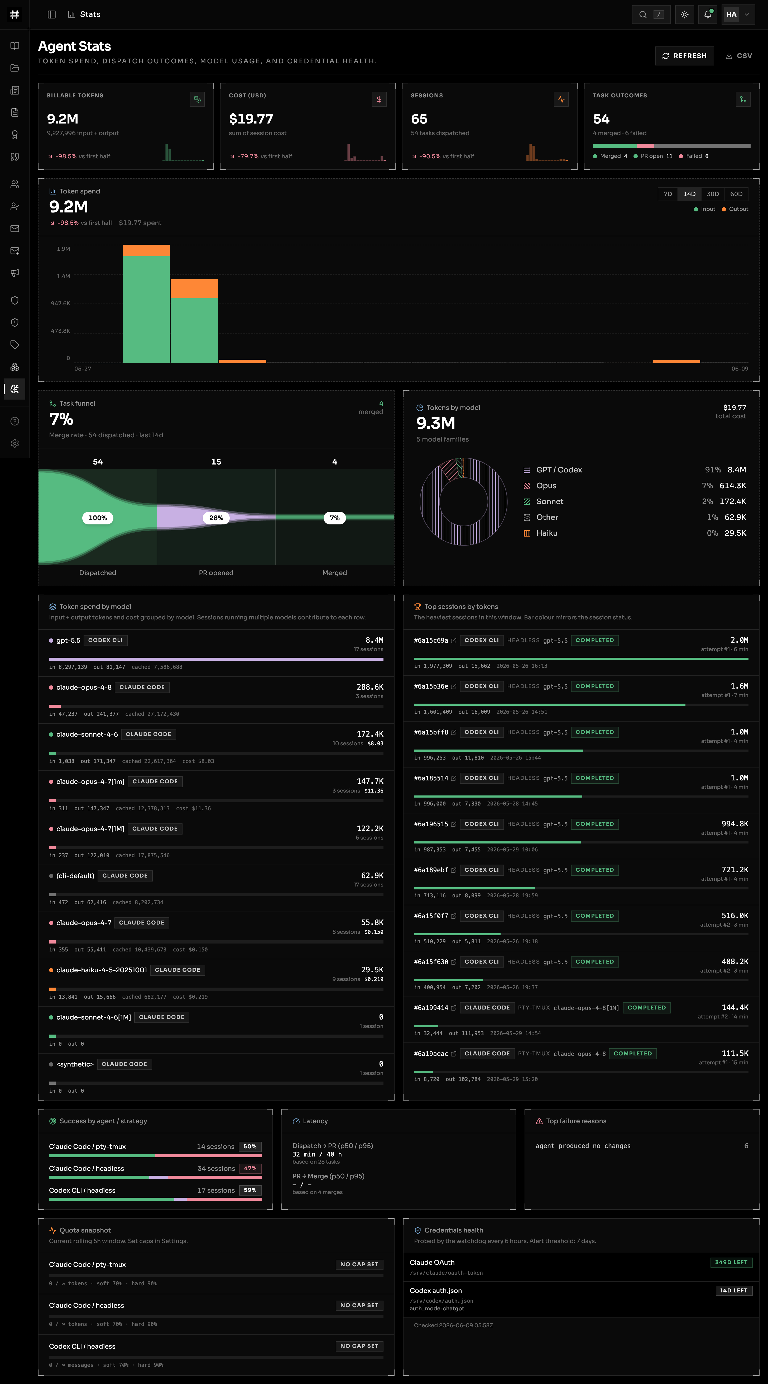Image resolution: width=768 pixels, height=1384 pixels.
Task: Open the document file sidebar icon
Action: coord(15,112)
